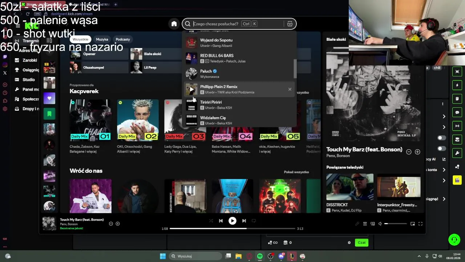This screenshot has height=262, width=465.
Task: Select the Podcasty filter chip
Action: [123, 39]
